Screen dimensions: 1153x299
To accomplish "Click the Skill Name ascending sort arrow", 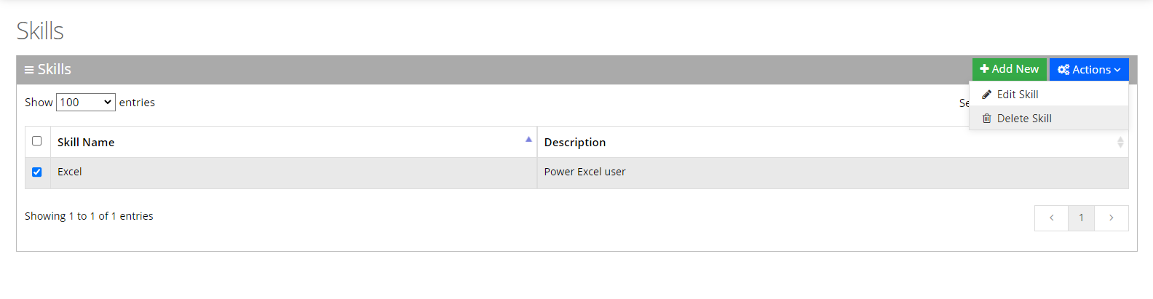I will click(x=528, y=140).
